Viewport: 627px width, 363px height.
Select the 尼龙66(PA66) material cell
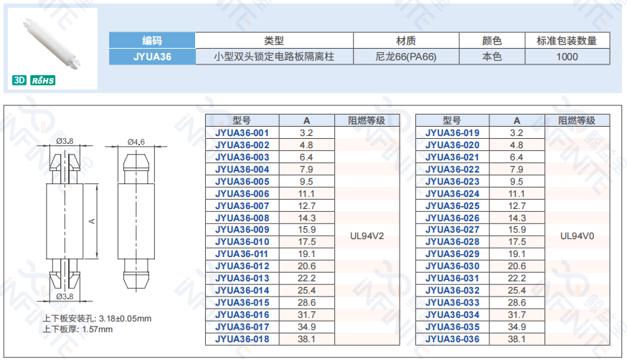406,57
